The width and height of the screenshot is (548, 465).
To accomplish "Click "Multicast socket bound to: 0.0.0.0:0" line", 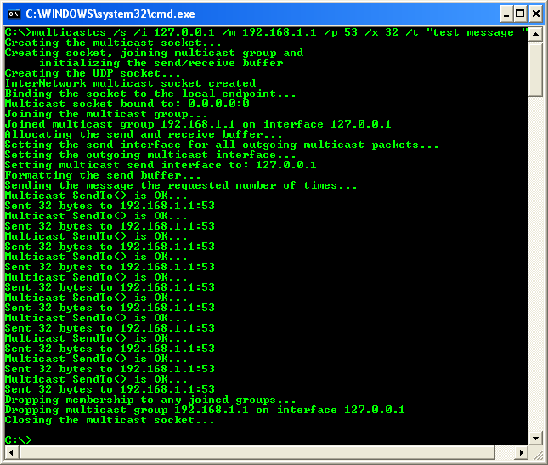I will tap(127, 104).
